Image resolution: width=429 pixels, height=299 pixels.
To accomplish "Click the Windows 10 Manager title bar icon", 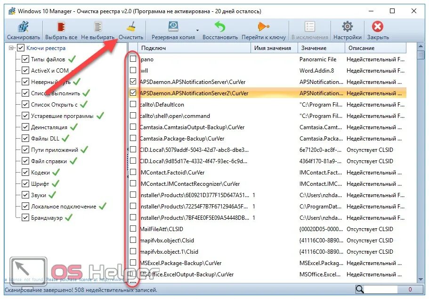I will click(x=12, y=11).
